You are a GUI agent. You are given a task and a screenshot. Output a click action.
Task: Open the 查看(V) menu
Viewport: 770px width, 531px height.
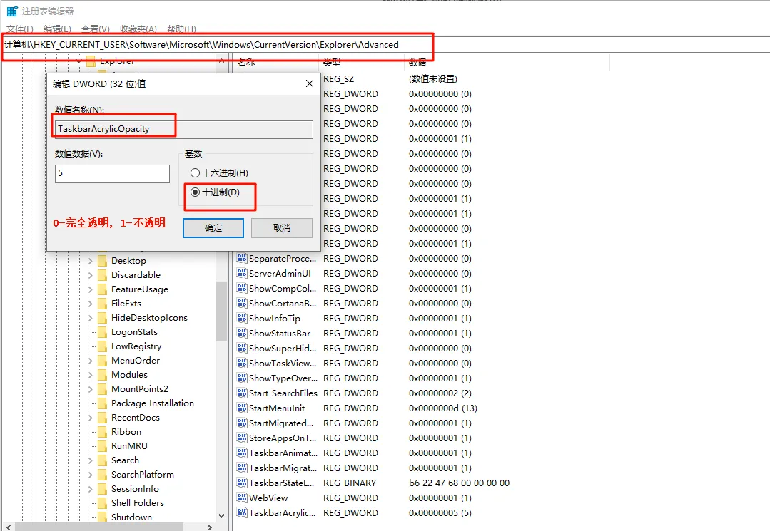95,29
